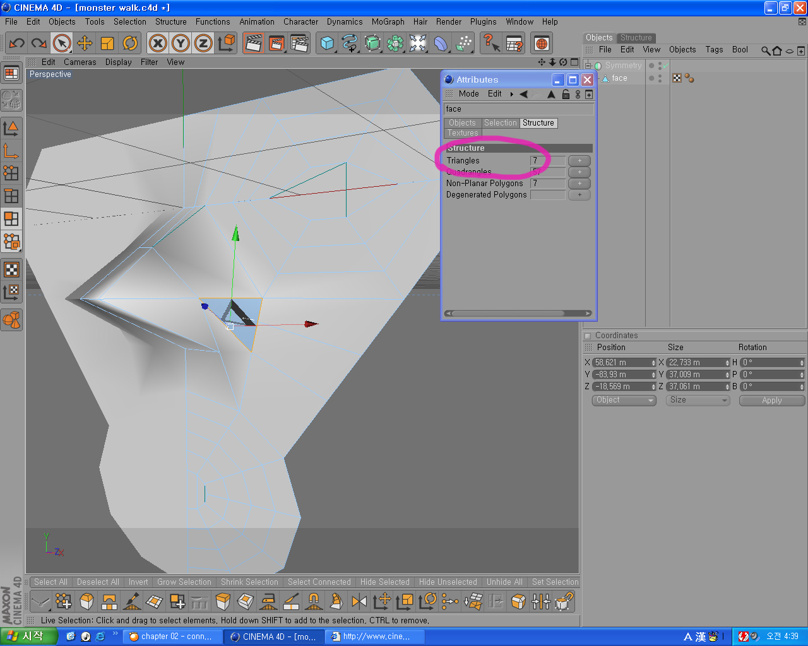Viewport: 808px width, 646px height.
Task: Click the command help table icon
Action: [514, 43]
